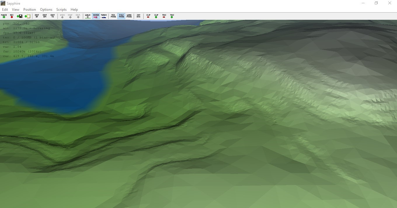
Task: Switch rendering to TEX MODE
Action: click(113, 16)
